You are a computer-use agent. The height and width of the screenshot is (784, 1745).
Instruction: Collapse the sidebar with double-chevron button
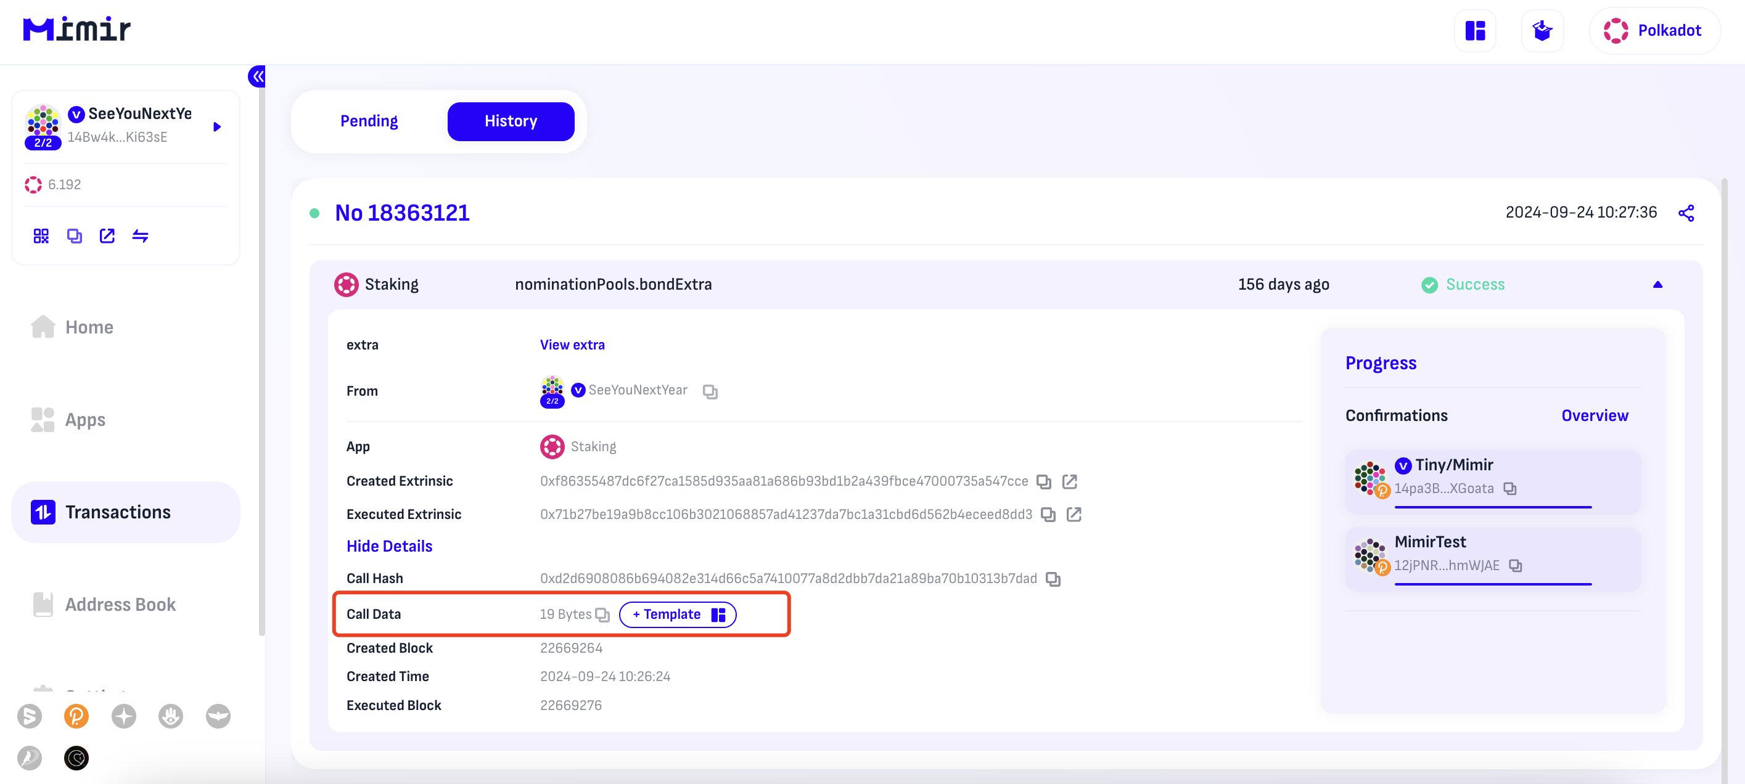[257, 76]
